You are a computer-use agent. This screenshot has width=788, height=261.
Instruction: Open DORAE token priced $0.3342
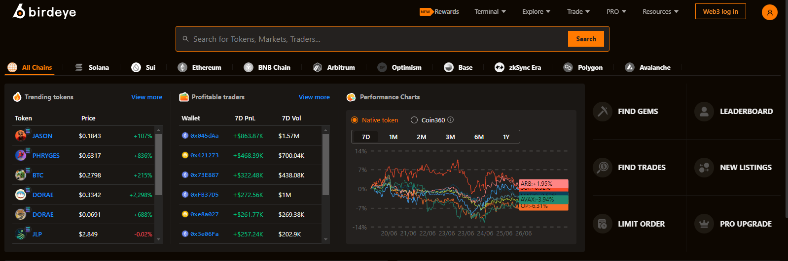click(x=84, y=195)
